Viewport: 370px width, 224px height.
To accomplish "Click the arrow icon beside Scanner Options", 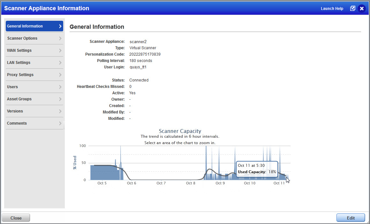I will tap(61, 38).
